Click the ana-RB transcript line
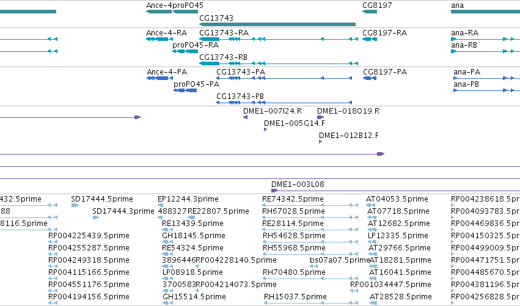Image resolution: width=520 pixels, height=306 pixels. (486, 51)
